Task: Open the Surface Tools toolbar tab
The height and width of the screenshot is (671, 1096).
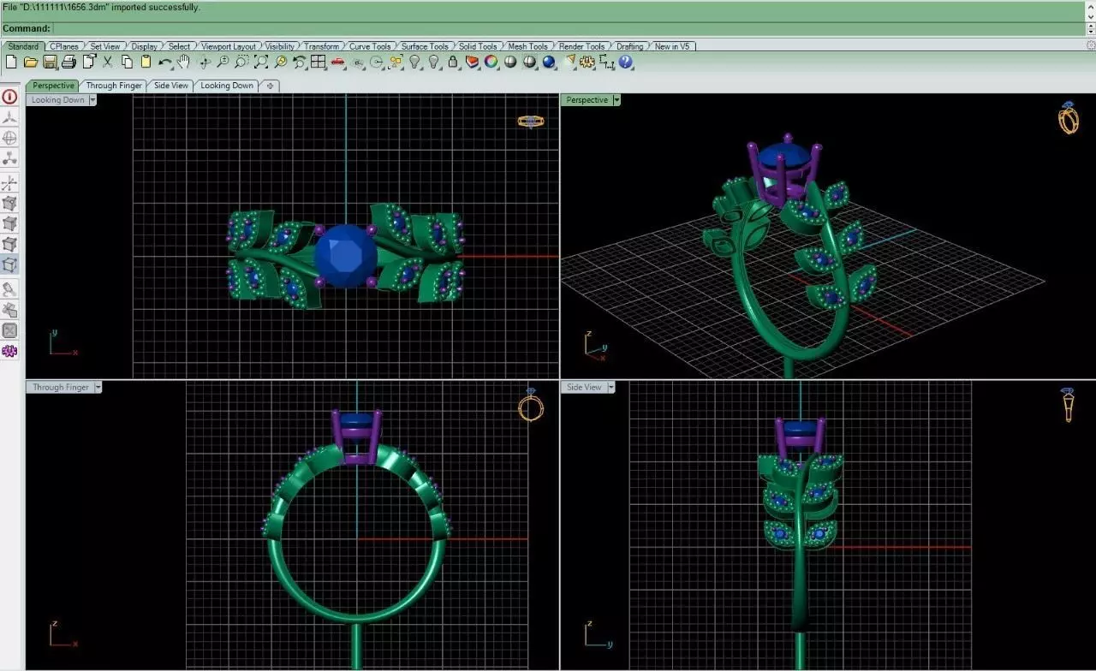Action: [x=425, y=46]
